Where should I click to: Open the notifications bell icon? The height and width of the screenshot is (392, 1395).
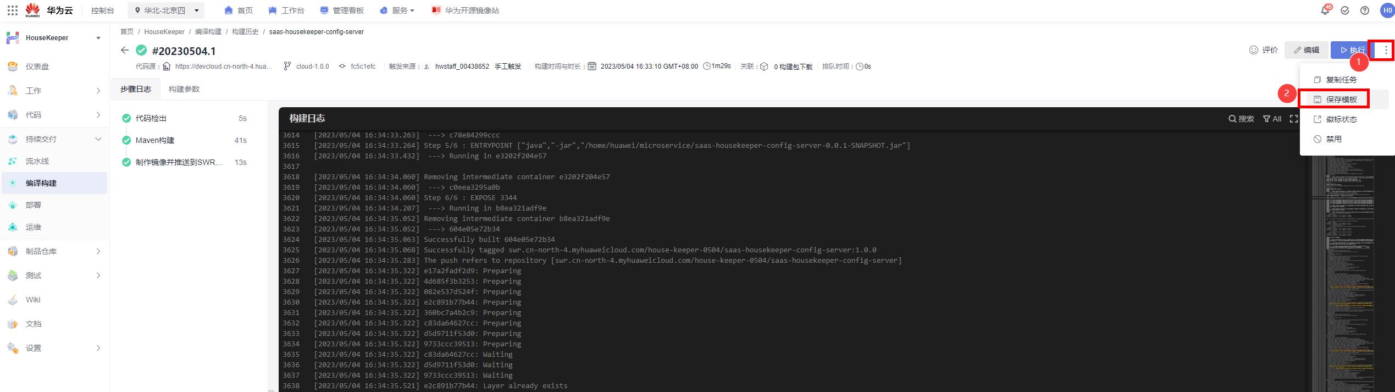point(1325,10)
